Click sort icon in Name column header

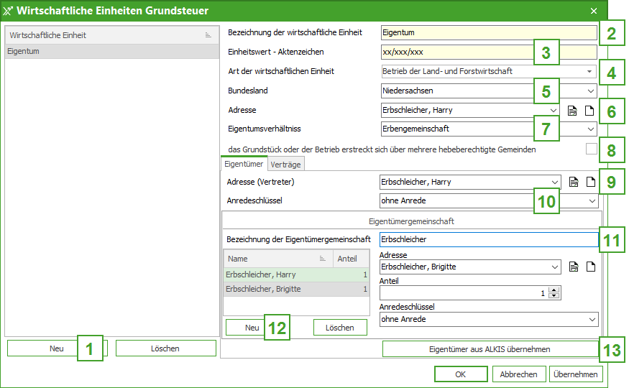323,259
